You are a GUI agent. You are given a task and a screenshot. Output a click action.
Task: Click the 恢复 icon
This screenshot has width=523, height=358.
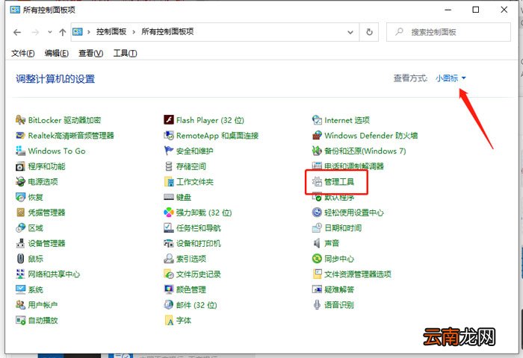point(20,197)
